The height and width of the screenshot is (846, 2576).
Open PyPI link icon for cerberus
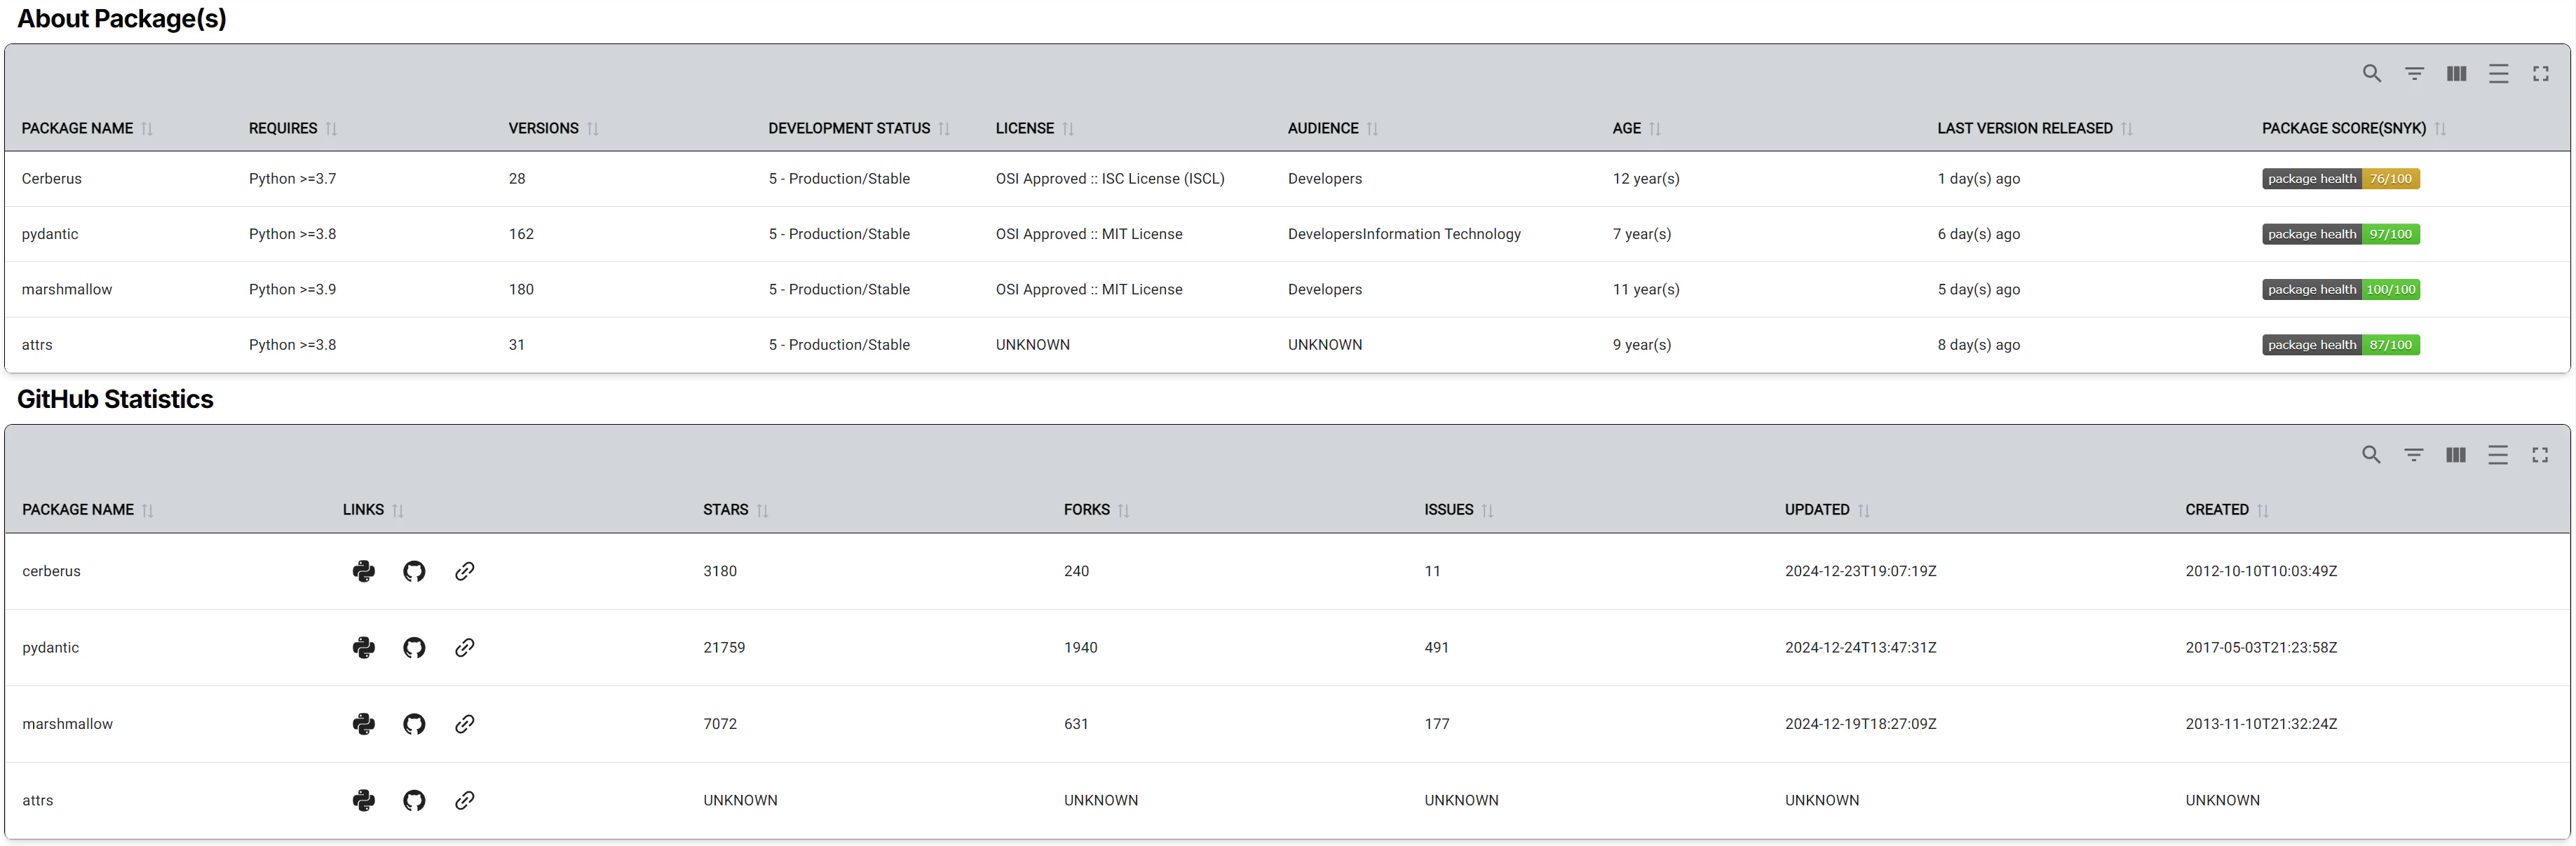(x=364, y=571)
